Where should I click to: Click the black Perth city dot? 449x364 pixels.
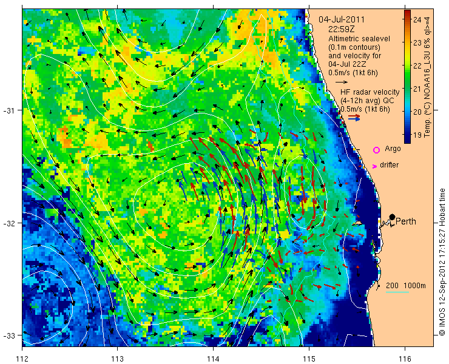tap(393, 217)
